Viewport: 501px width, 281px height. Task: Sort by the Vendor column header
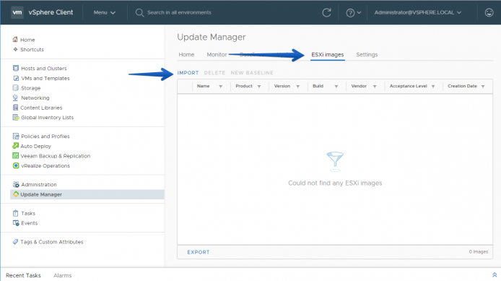pos(359,86)
